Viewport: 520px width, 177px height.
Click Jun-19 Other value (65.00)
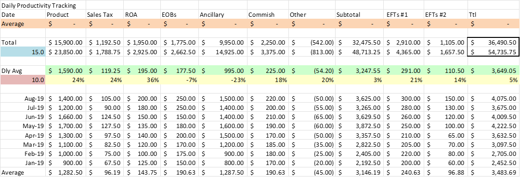point(312,117)
